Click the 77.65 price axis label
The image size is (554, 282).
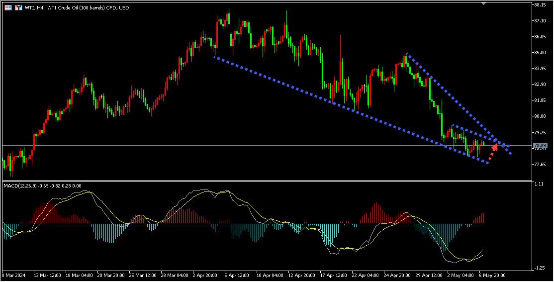click(540, 164)
